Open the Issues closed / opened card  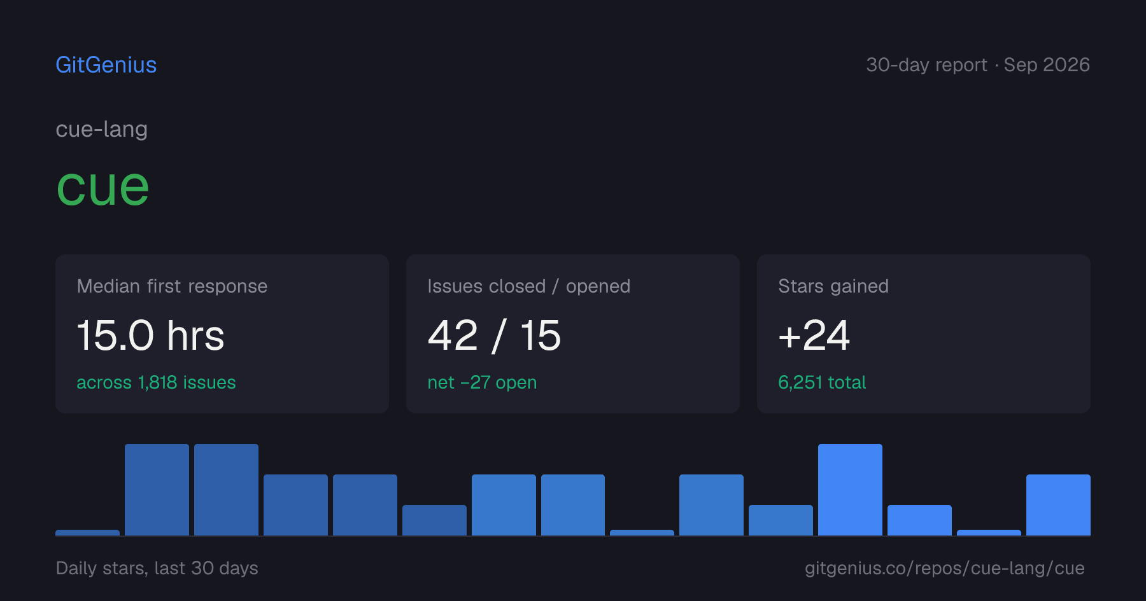pos(573,334)
